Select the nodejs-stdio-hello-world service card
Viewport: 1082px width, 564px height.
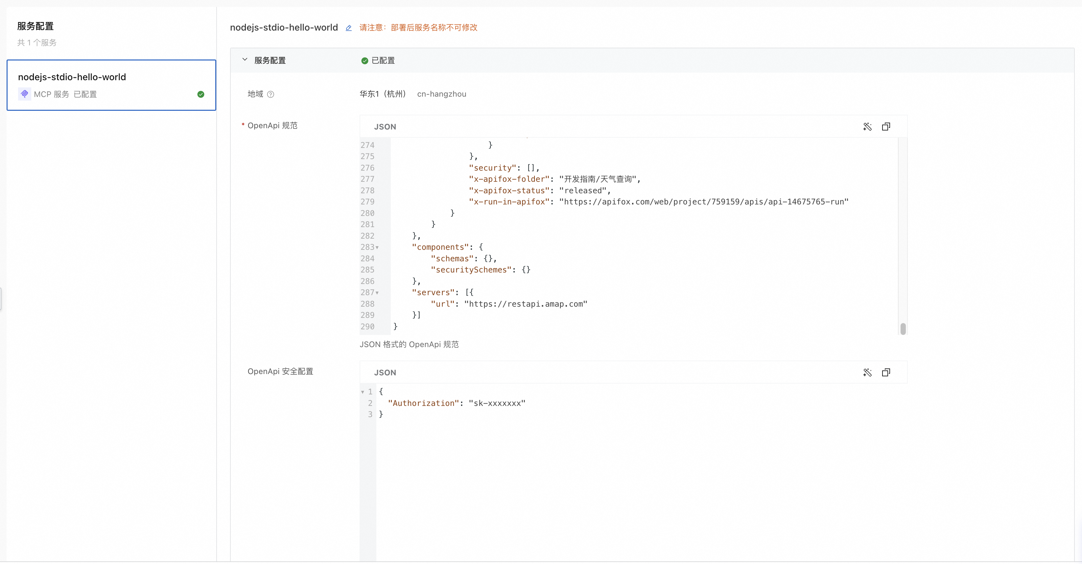111,85
